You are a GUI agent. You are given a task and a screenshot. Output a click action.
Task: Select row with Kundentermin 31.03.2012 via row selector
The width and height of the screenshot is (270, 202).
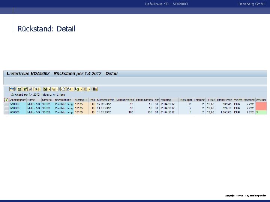6,112
